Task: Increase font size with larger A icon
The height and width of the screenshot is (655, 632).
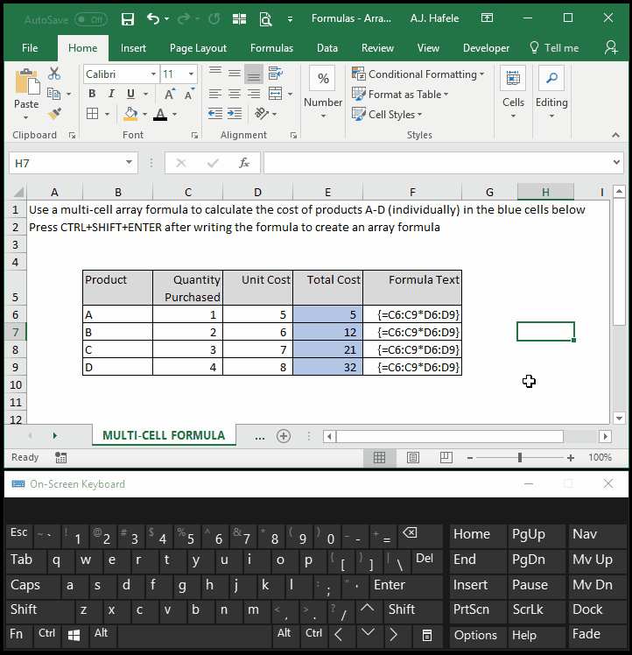Action: (170, 94)
